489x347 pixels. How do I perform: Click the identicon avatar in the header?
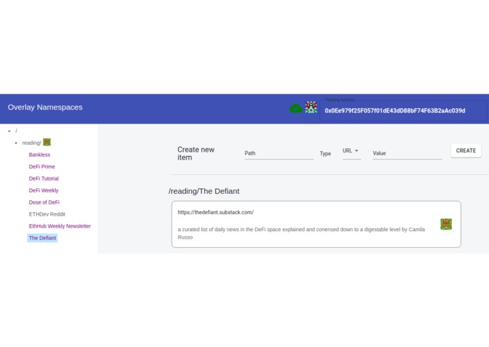click(311, 107)
